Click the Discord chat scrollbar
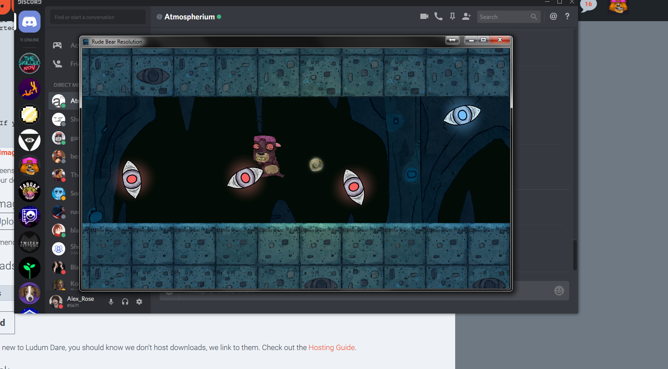668x369 pixels. coord(575,255)
